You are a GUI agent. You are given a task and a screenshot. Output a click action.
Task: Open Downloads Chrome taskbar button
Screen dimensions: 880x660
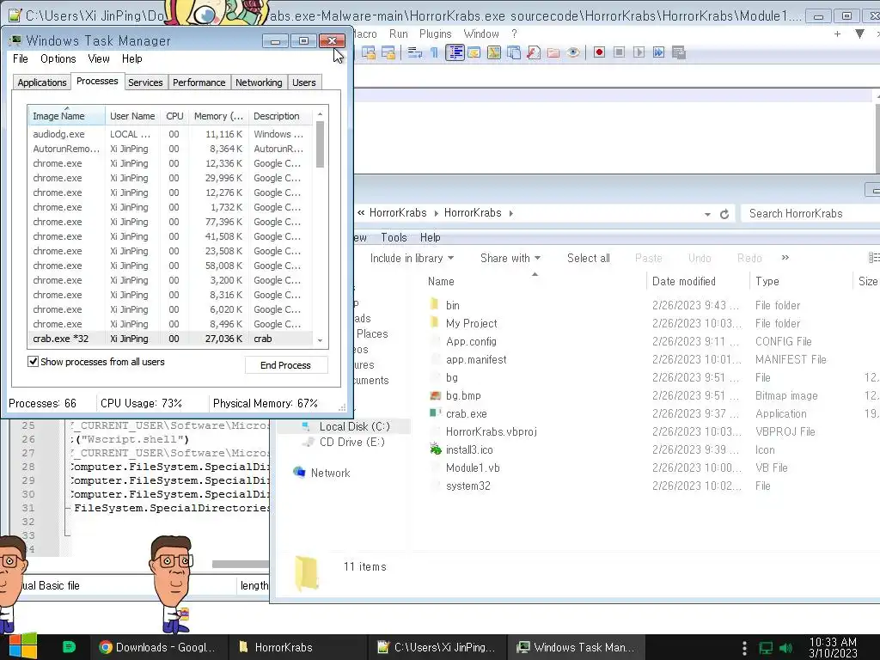159,647
